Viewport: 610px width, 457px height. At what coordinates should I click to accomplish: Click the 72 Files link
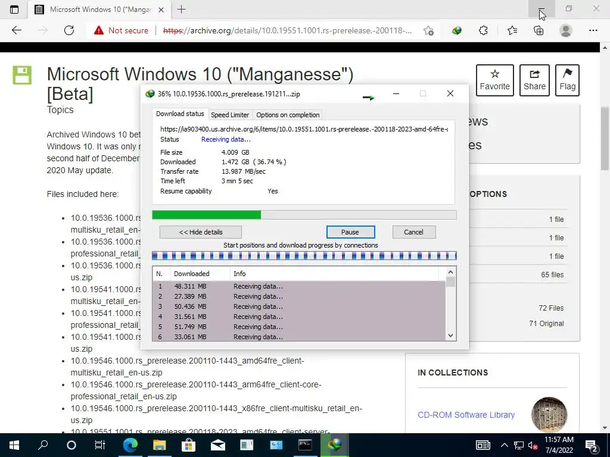tap(551, 308)
